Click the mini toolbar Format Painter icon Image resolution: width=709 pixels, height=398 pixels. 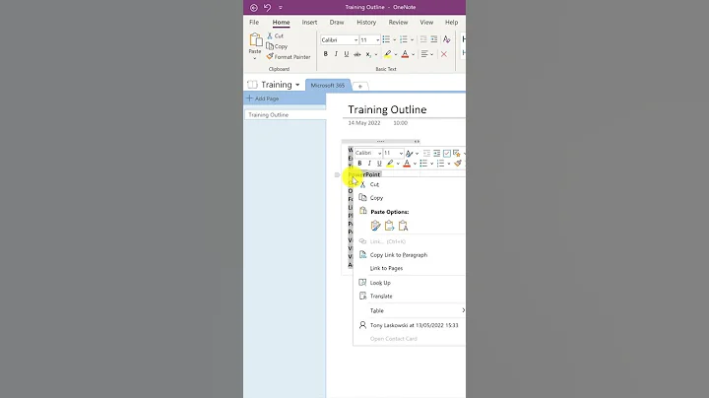click(458, 164)
